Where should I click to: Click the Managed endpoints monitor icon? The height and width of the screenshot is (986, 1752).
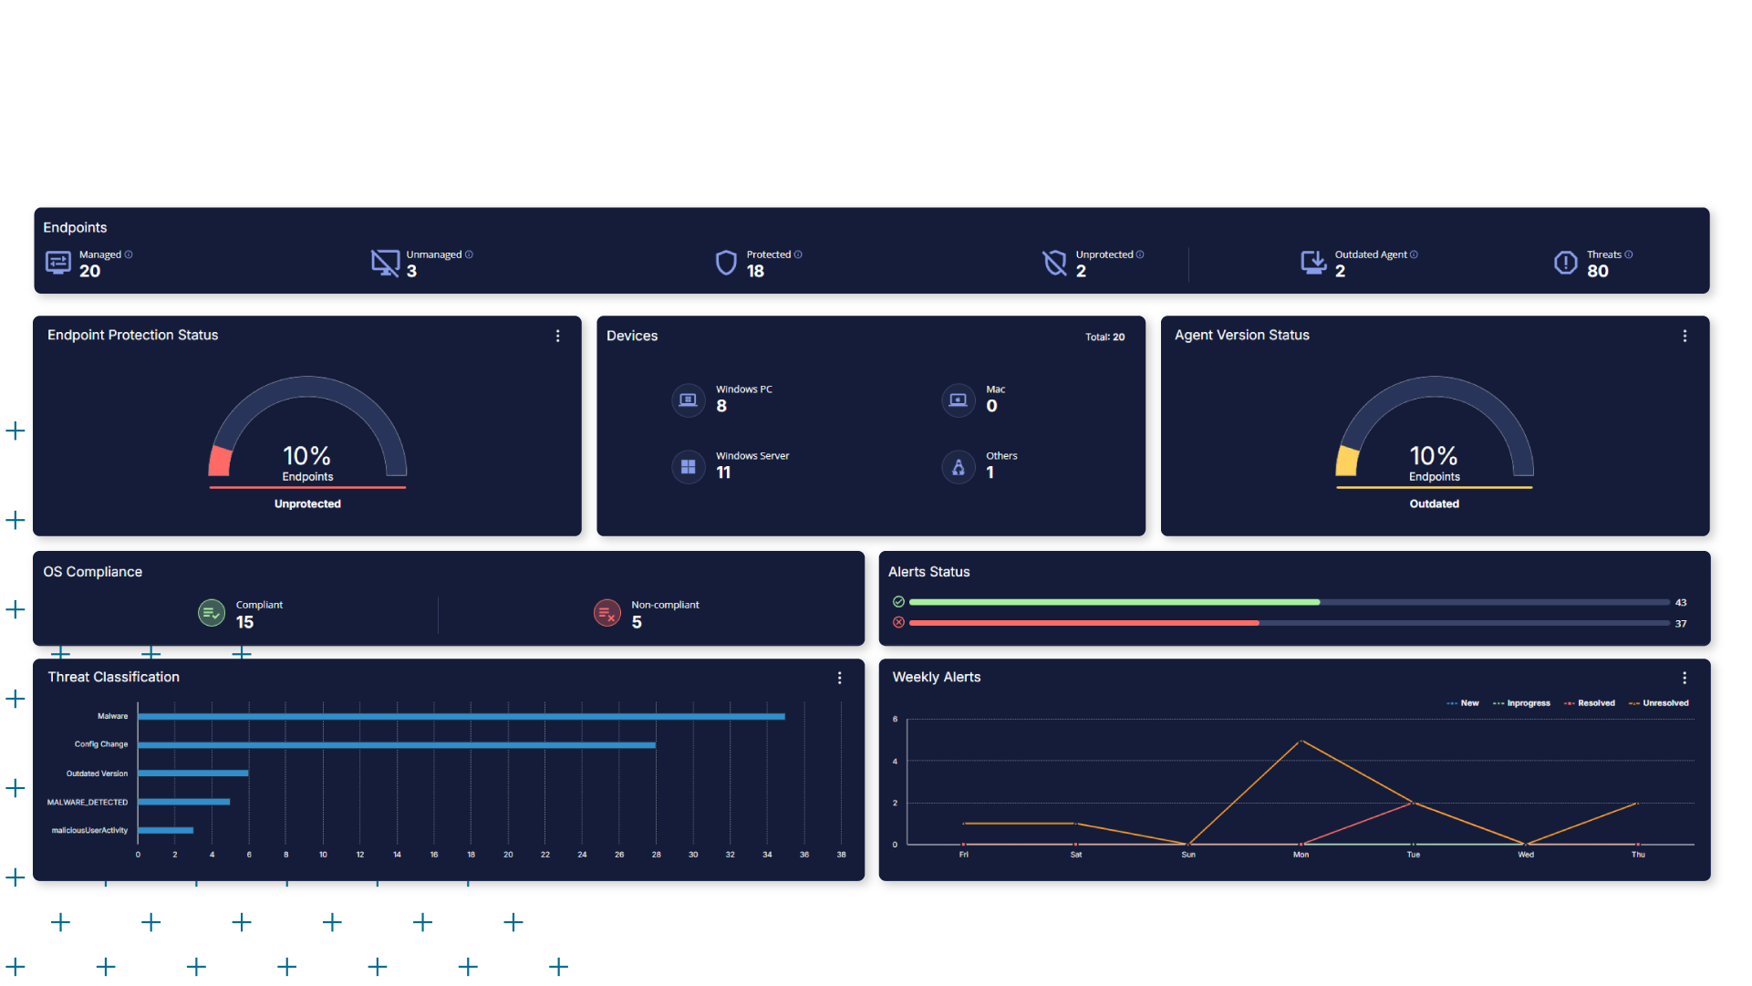coord(58,263)
